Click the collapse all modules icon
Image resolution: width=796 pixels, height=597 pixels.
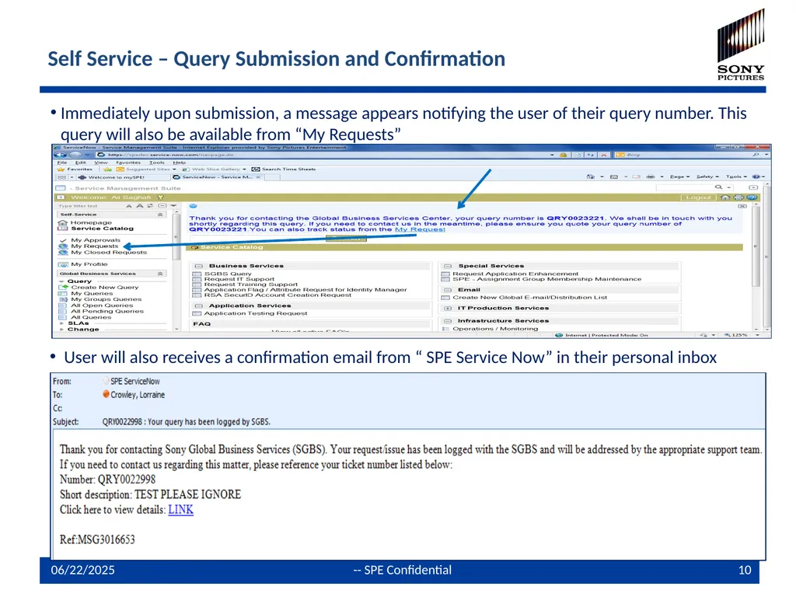(x=162, y=205)
